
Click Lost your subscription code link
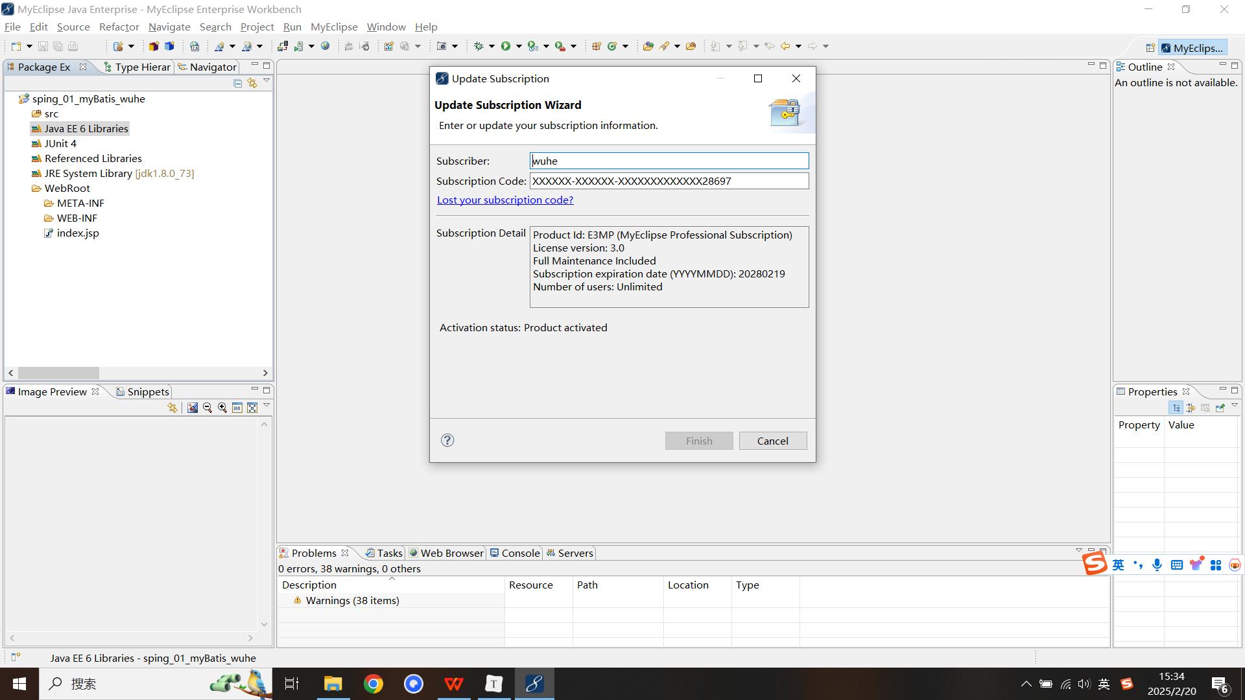click(x=505, y=200)
